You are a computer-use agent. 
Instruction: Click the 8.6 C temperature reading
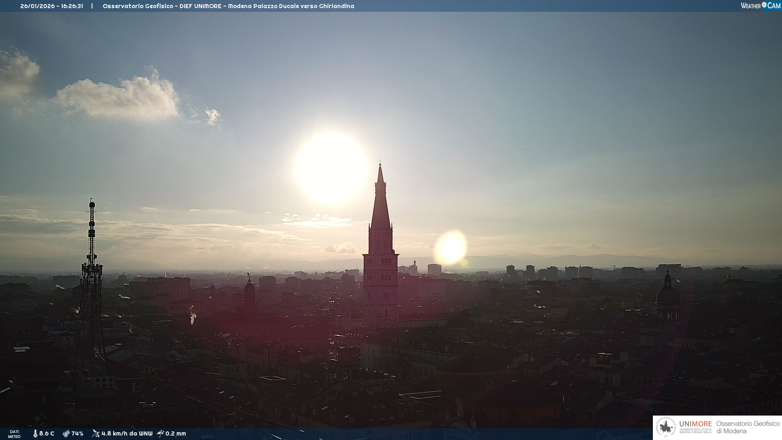point(46,433)
